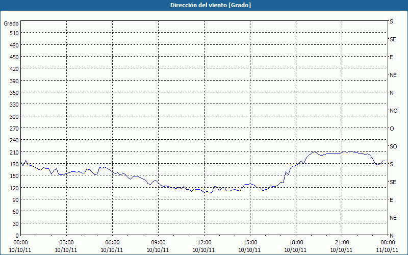This screenshot has width=408, height=255.
Task: Select the O compass label on right axis
Action: pos(392,129)
